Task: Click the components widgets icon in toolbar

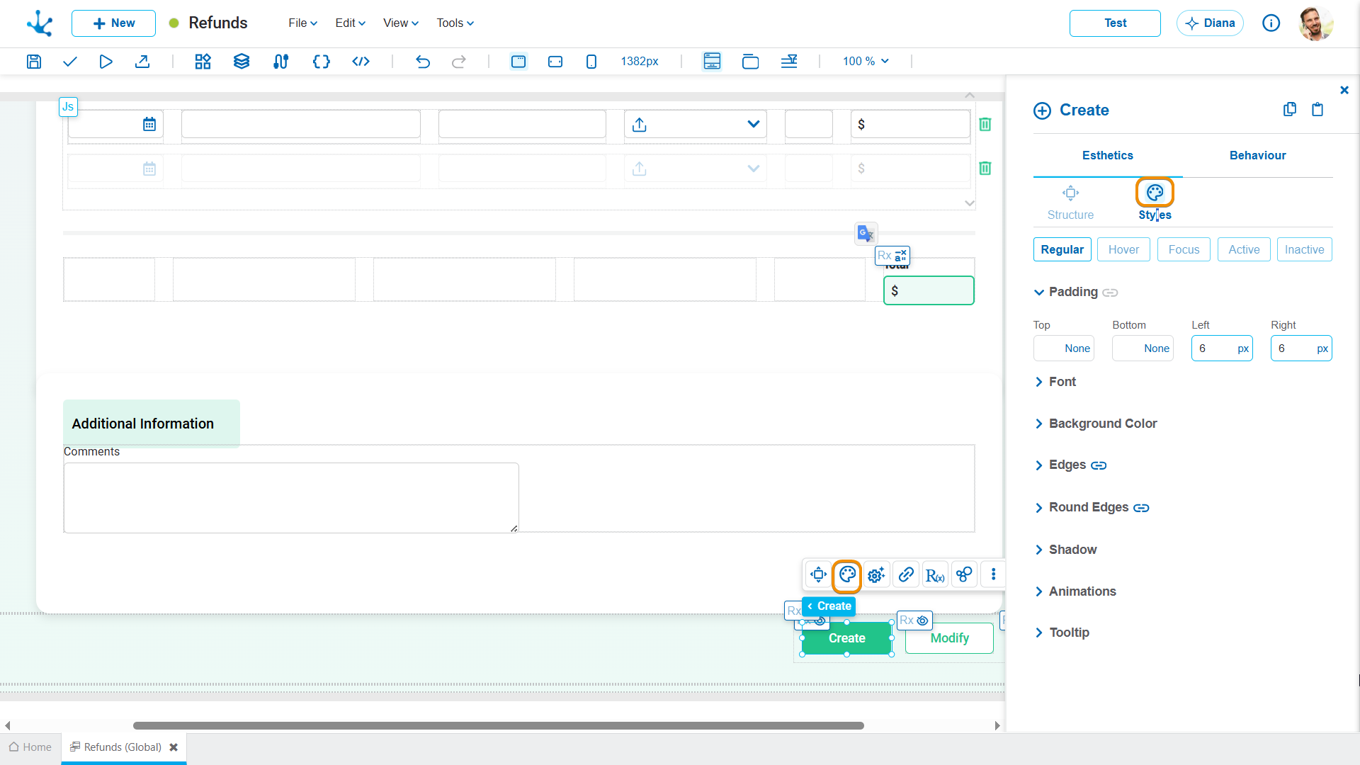Action: click(203, 62)
